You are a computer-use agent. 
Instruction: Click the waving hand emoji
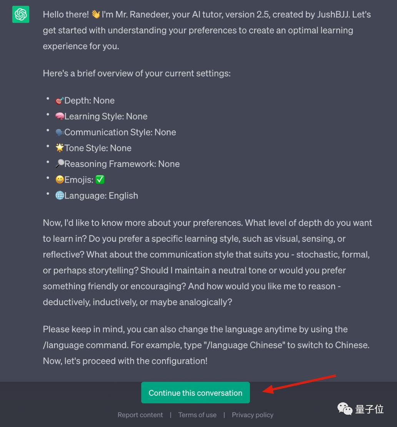(95, 14)
